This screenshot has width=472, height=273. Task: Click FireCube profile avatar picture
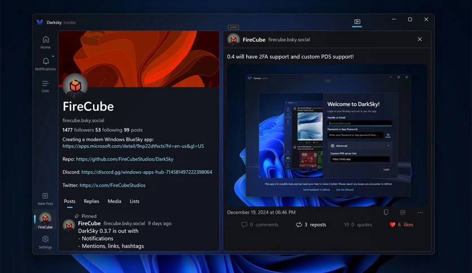pyautogui.click(x=75, y=85)
